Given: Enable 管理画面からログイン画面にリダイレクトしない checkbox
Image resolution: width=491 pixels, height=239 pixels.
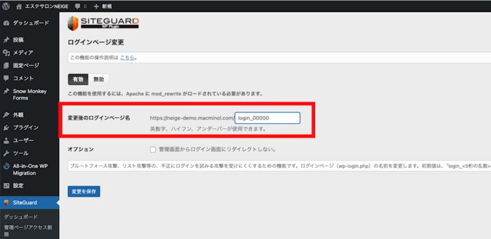Looking at the screenshot, I should [x=153, y=150].
